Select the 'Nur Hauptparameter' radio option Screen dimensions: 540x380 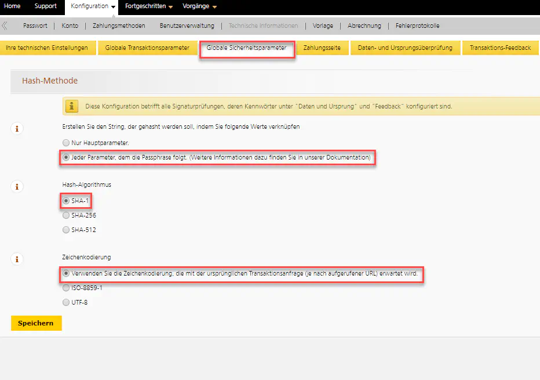click(x=66, y=142)
